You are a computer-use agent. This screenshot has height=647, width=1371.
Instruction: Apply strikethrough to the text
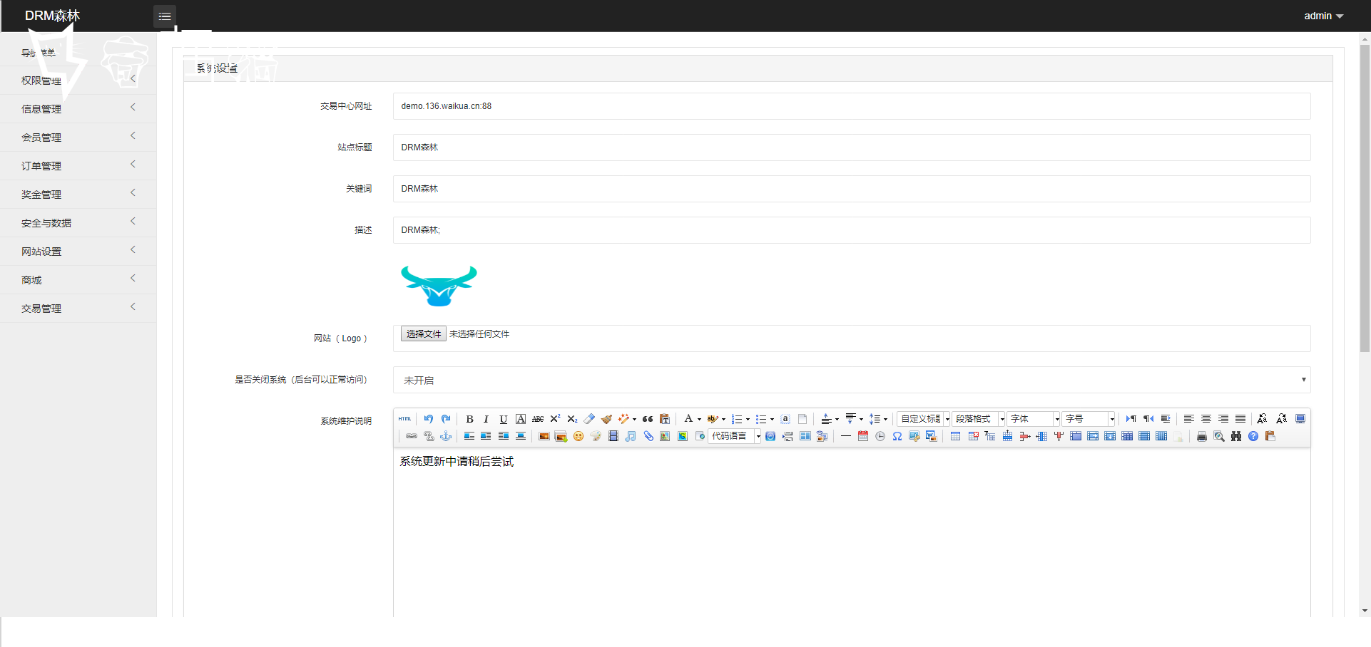(x=538, y=419)
